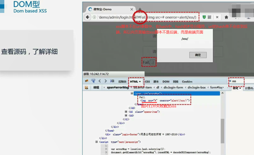Select the div class login-footer line
The width and height of the screenshot is (254, 155).
(145, 134)
